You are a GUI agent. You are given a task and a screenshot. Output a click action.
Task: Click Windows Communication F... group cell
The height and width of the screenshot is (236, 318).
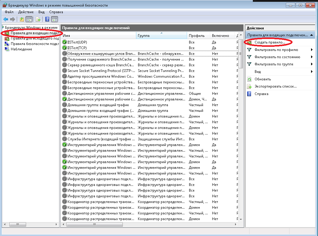pos(161,76)
